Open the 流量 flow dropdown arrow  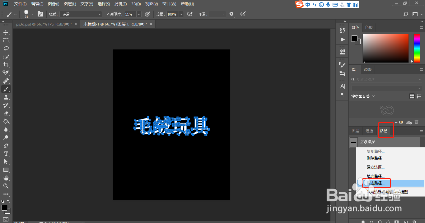(181, 14)
